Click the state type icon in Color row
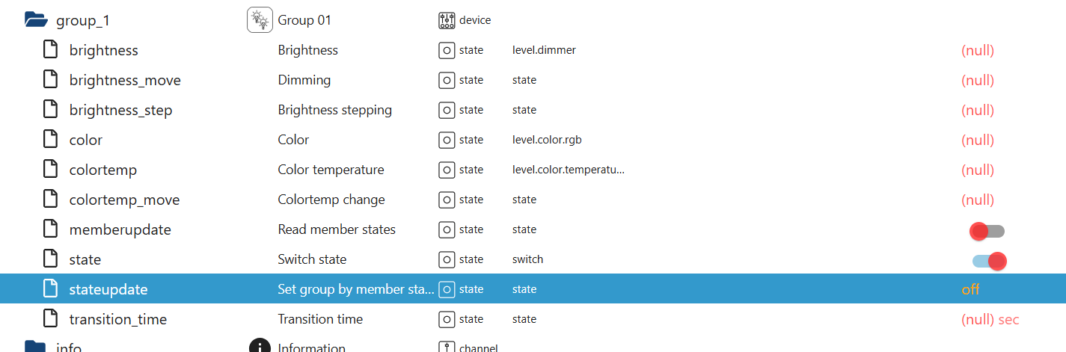This screenshot has width=1066, height=352. tap(447, 140)
